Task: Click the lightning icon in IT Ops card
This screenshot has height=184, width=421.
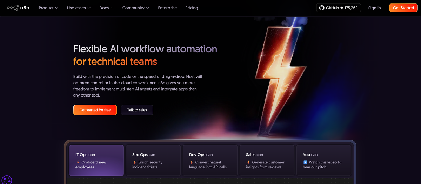Action: pos(78,162)
